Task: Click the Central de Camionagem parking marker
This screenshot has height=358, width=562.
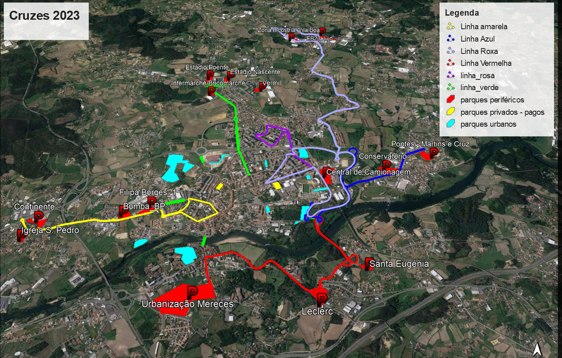Action: pos(326,172)
